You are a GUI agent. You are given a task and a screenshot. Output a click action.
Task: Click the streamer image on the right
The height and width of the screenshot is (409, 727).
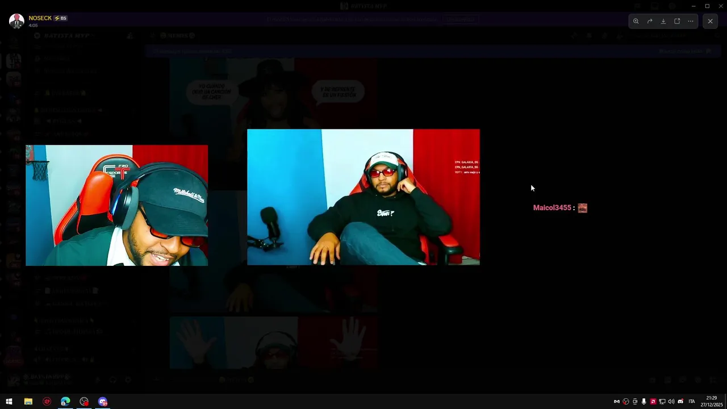pyautogui.click(x=363, y=197)
